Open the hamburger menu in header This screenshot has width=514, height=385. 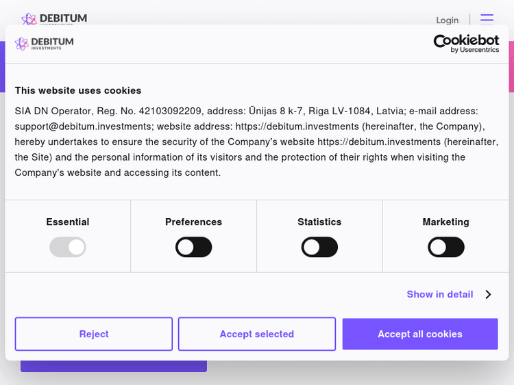(487, 19)
